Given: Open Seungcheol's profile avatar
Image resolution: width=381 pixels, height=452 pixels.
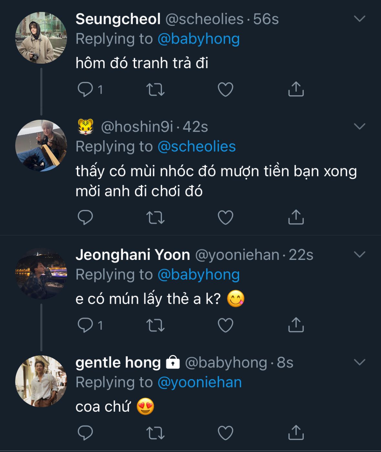Looking at the screenshot, I should point(41,38).
